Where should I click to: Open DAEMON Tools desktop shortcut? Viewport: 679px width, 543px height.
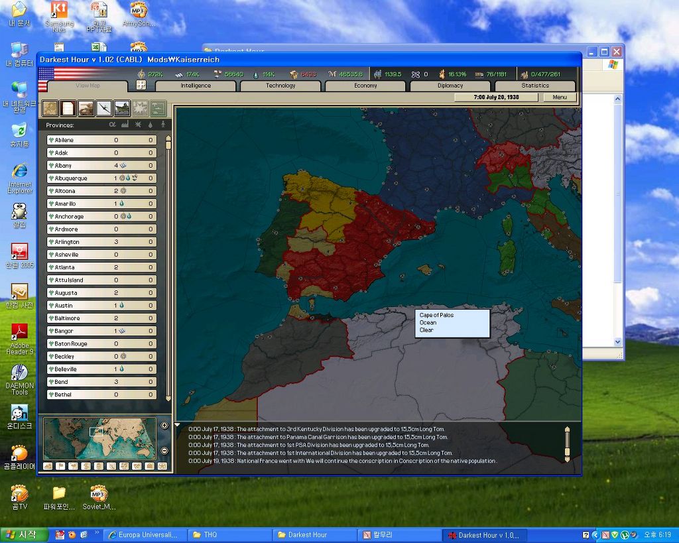point(20,379)
